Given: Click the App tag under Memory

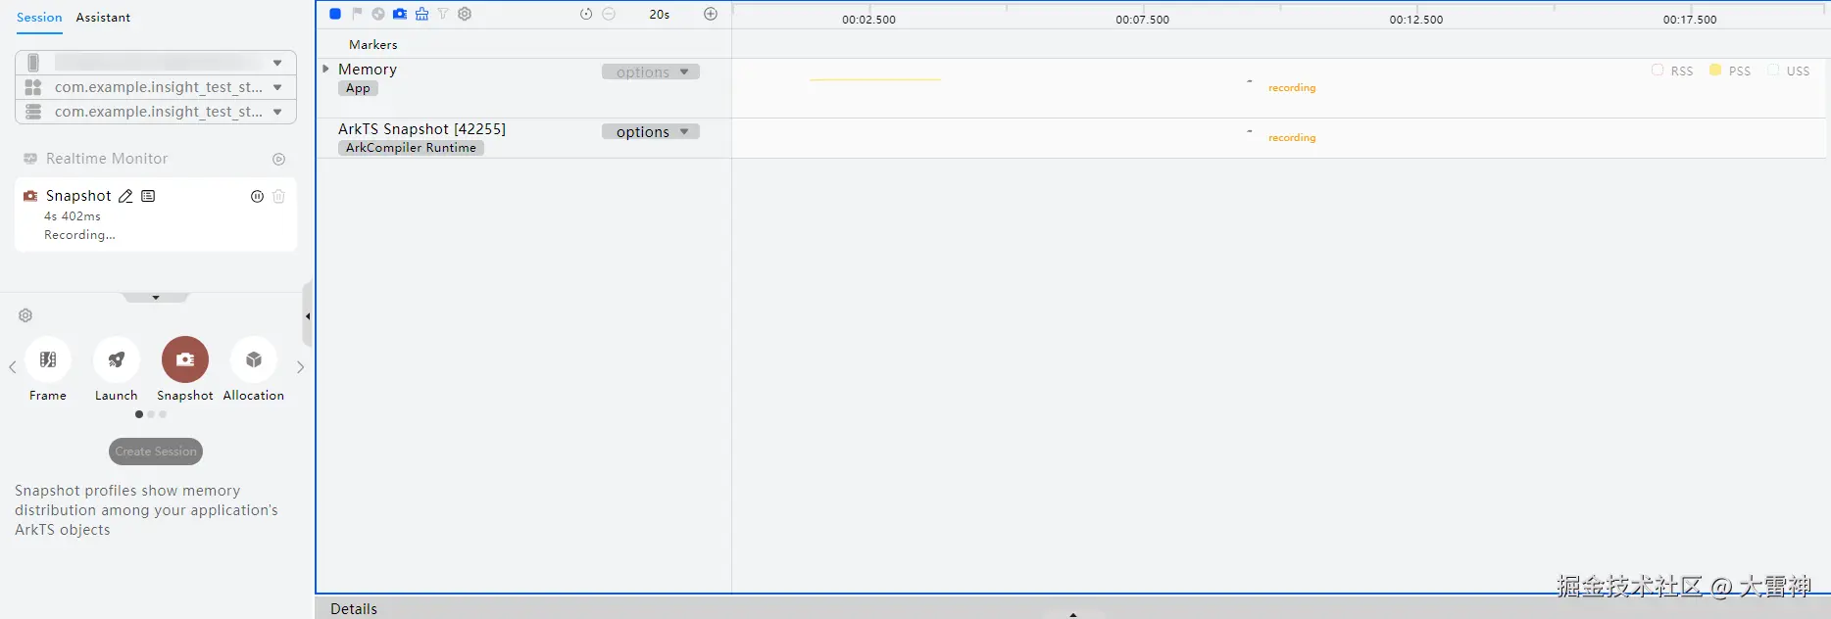Looking at the screenshot, I should coord(358,88).
